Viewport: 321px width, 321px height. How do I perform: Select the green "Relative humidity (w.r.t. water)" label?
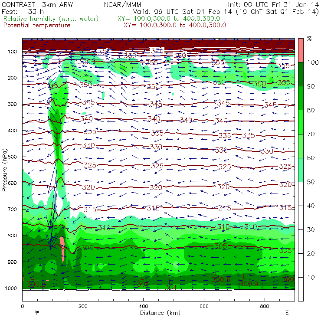pos(51,19)
